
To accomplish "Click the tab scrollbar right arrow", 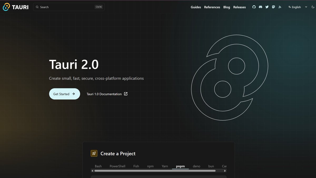I will 225,171.
